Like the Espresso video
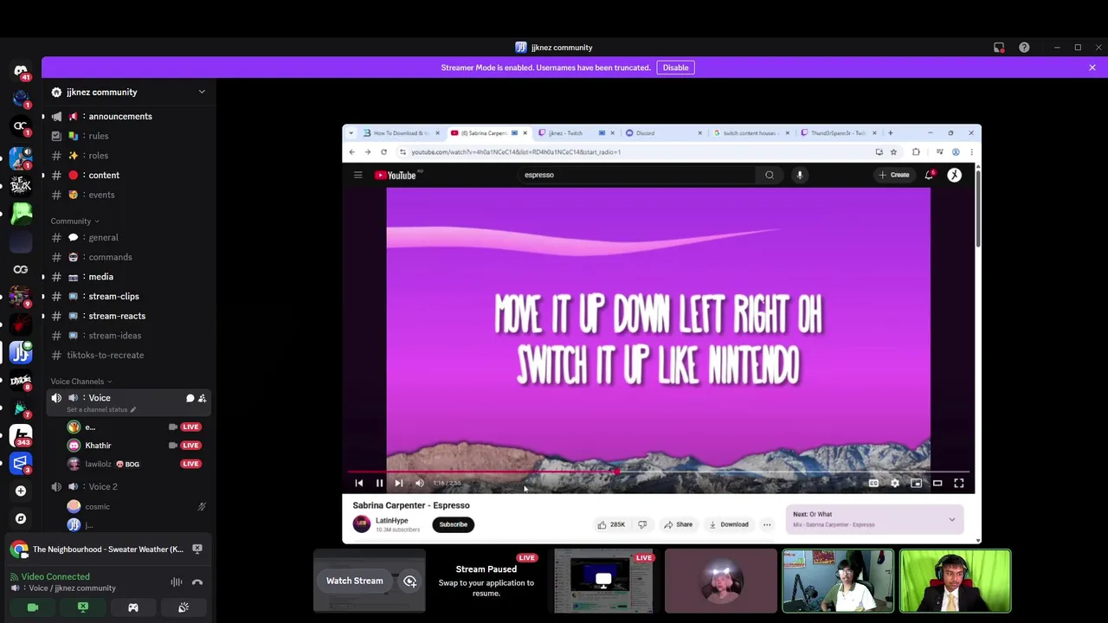This screenshot has width=1108, height=623. coord(611,524)
